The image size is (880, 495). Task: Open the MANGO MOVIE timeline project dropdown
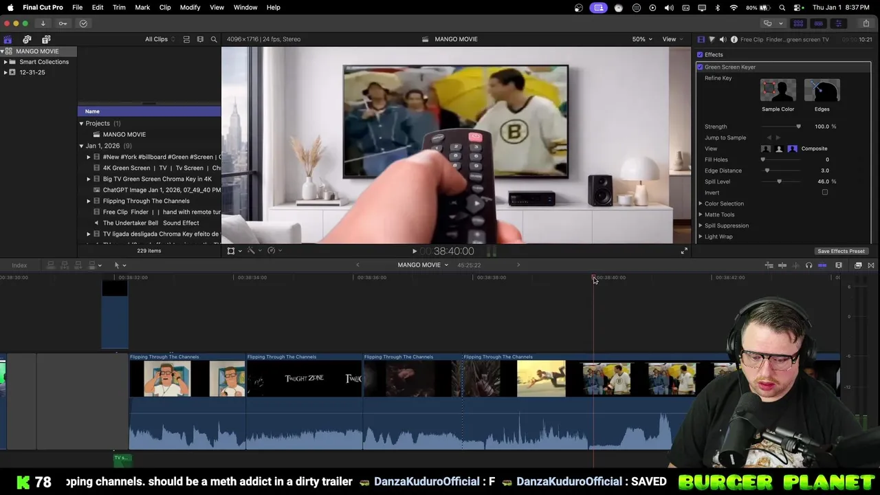point(423,265)
